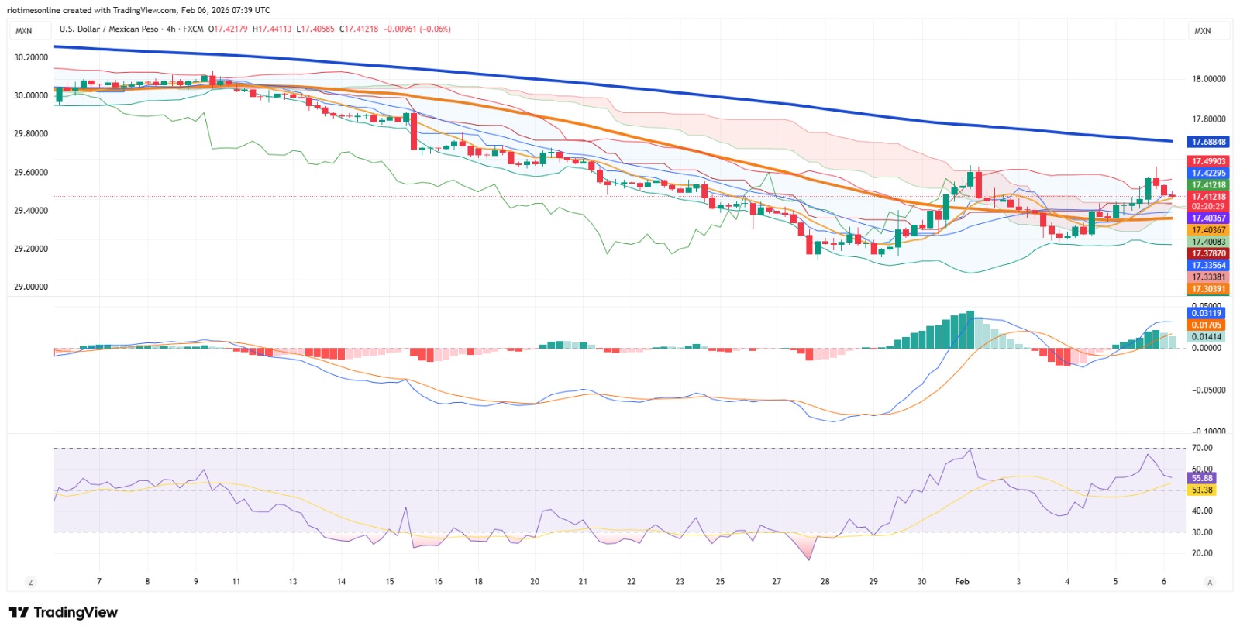Click the blue MACD value 0.03119
Image resolution: width=1240 pixels, height=633 pixels.
pyautogui.click(x=1206, y=313)
